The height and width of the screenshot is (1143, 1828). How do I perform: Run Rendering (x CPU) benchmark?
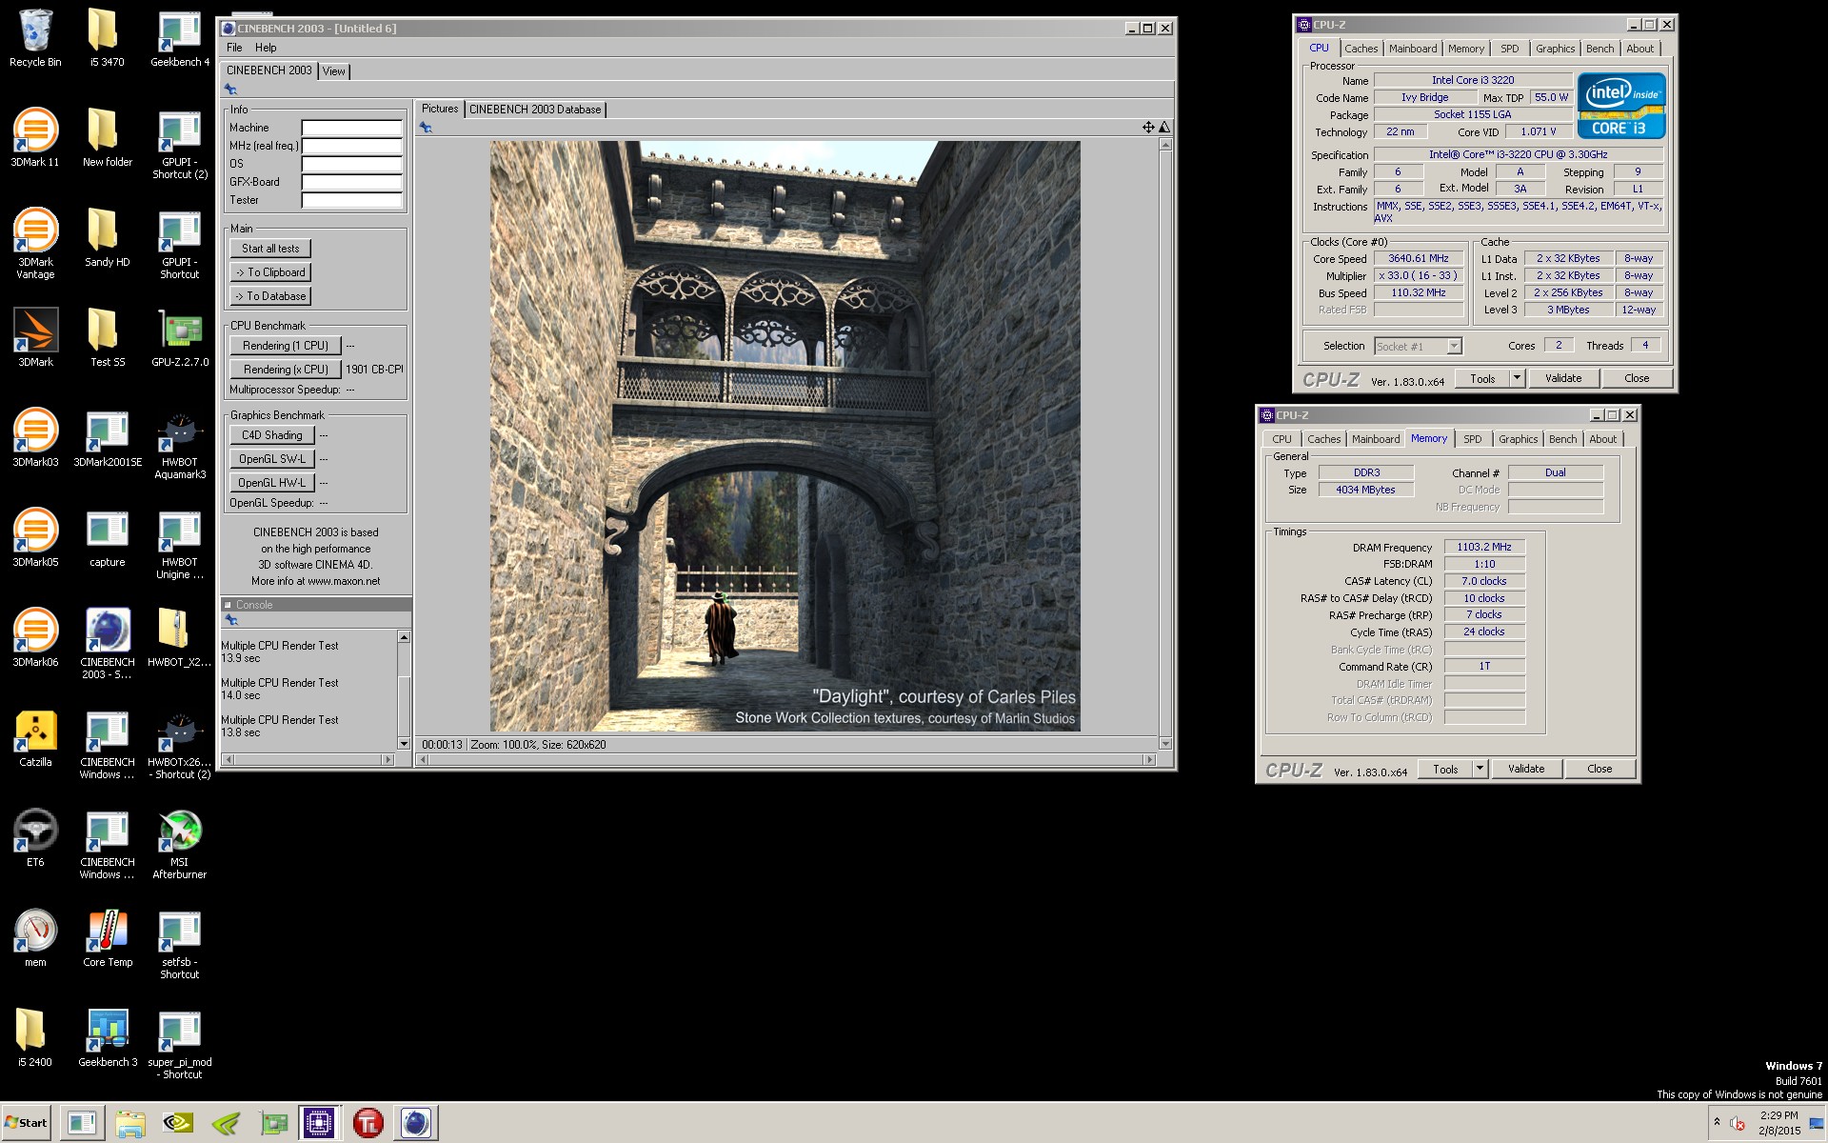click(285, 370)
